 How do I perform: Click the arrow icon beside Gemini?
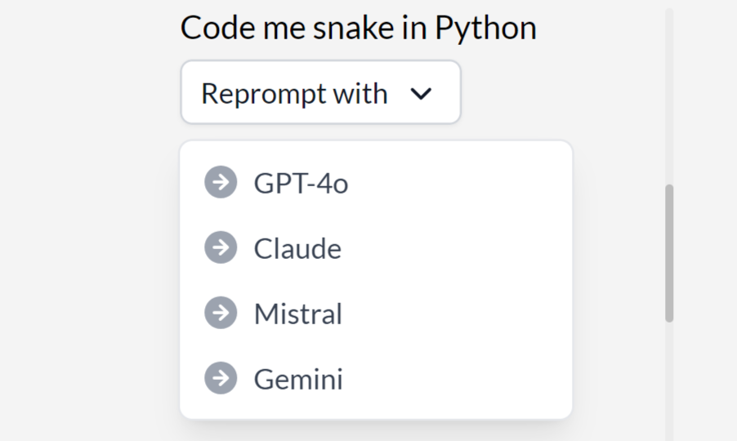click(x=220, y=378)
